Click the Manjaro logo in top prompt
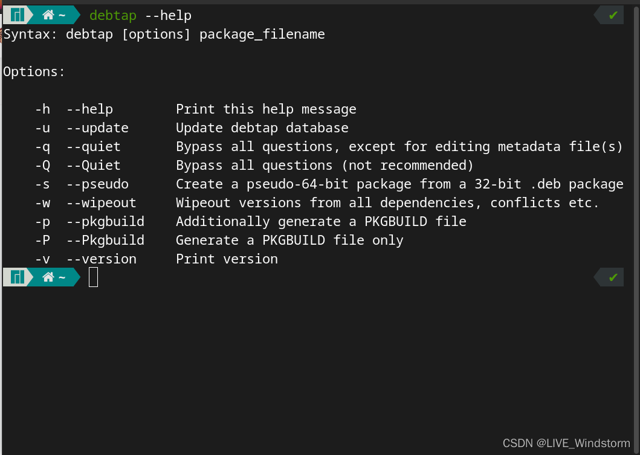The image size is (640, 455). click(x=17, y=15)
